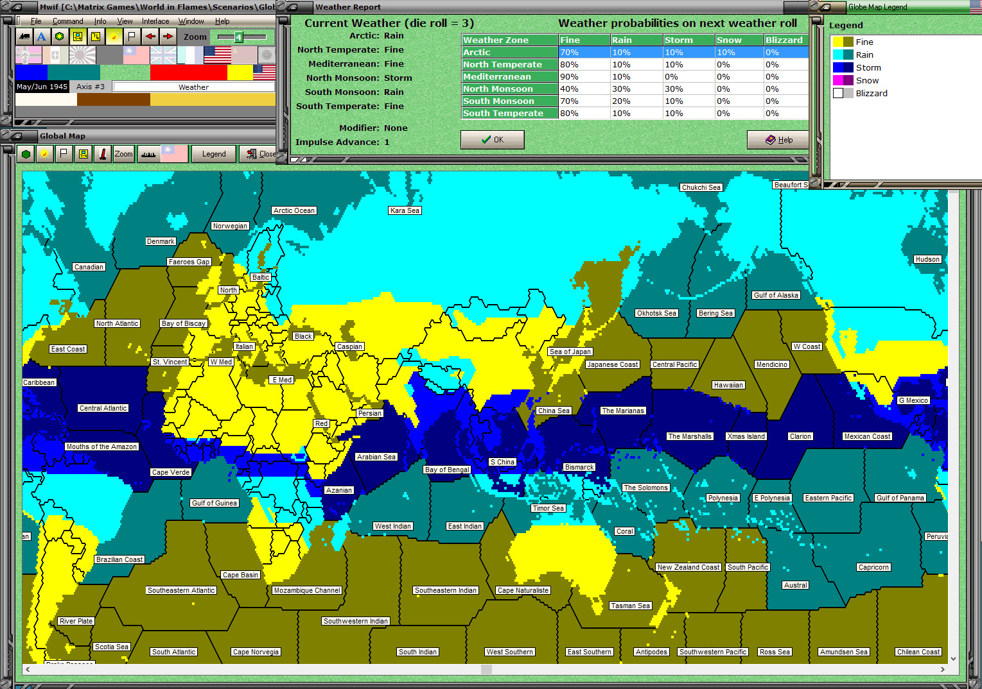Open the View menu
This screenshot has height=689, width=982.
pos(125,21)
